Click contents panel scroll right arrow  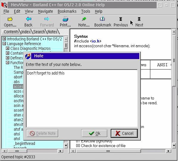point(60,151)
